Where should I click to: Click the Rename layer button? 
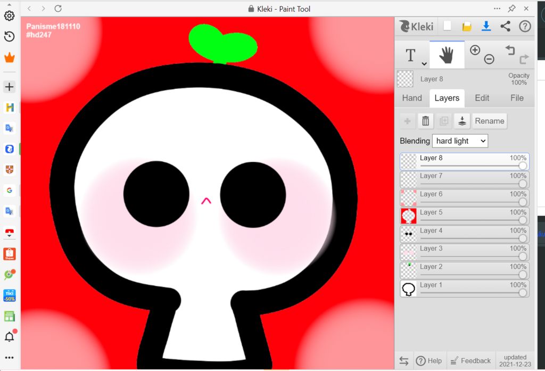tap(490, 121)
